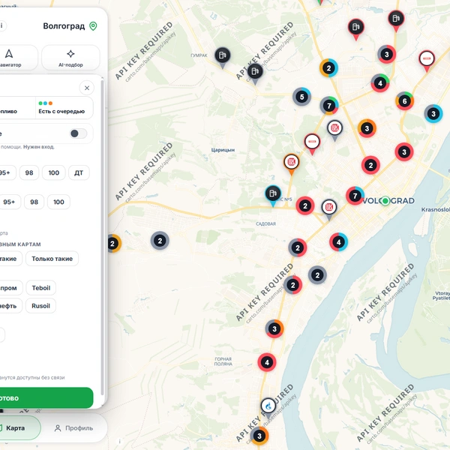The image size is (450, 450).
Task: Choose the Teboil brand filter
Action: 41,288
